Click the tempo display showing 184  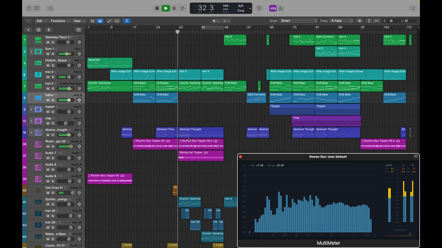coord(226,6)
